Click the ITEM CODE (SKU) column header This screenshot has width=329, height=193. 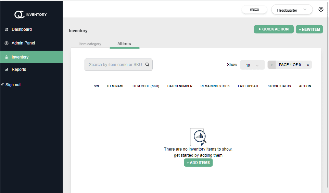146,86
